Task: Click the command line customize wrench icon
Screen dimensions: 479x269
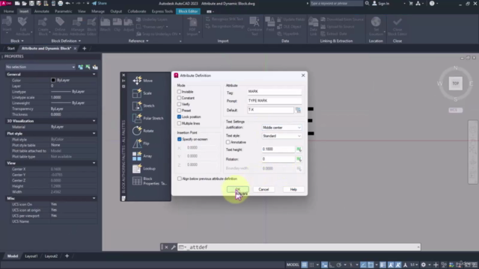Action: [173, 247]
